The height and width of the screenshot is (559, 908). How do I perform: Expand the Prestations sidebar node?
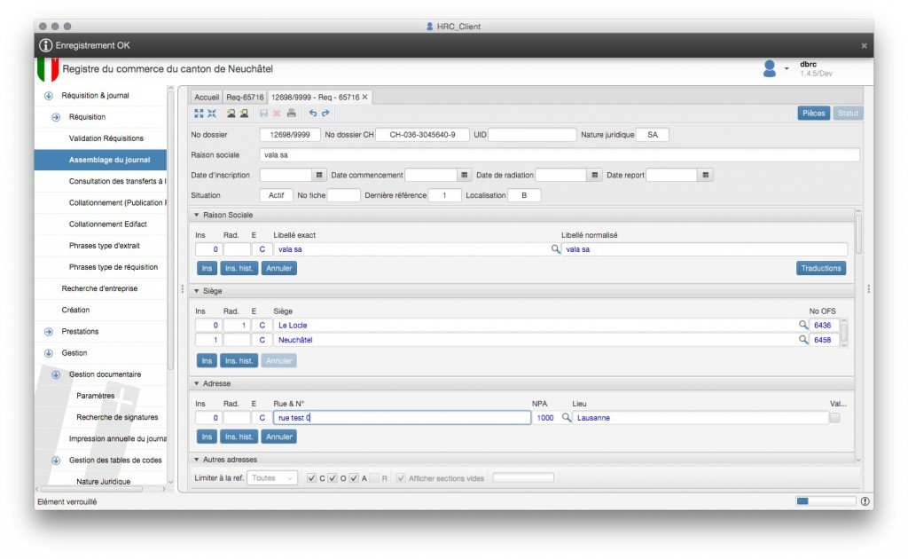(49, 331)
